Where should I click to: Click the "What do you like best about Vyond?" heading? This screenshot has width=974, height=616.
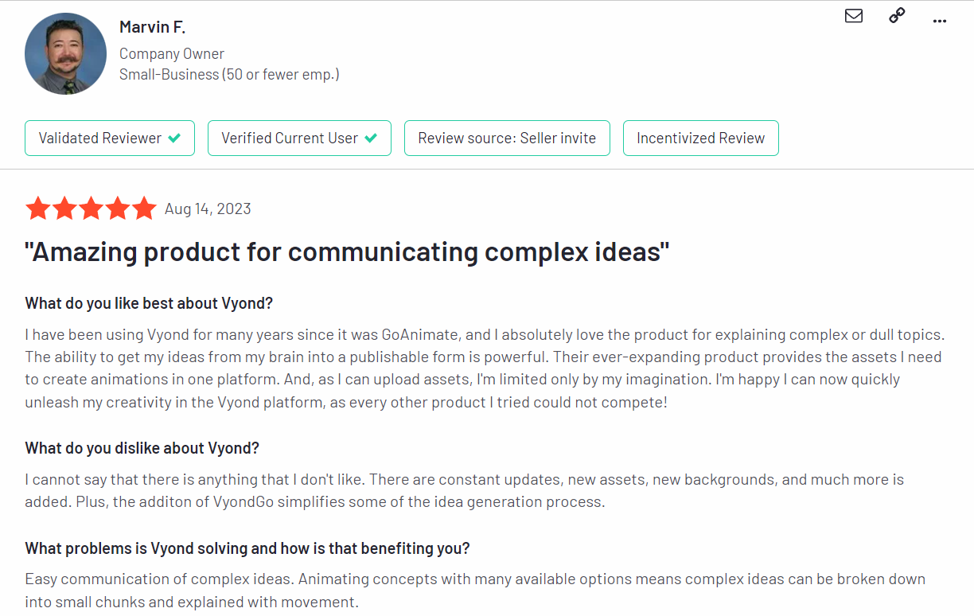click(x=150, y=303)
